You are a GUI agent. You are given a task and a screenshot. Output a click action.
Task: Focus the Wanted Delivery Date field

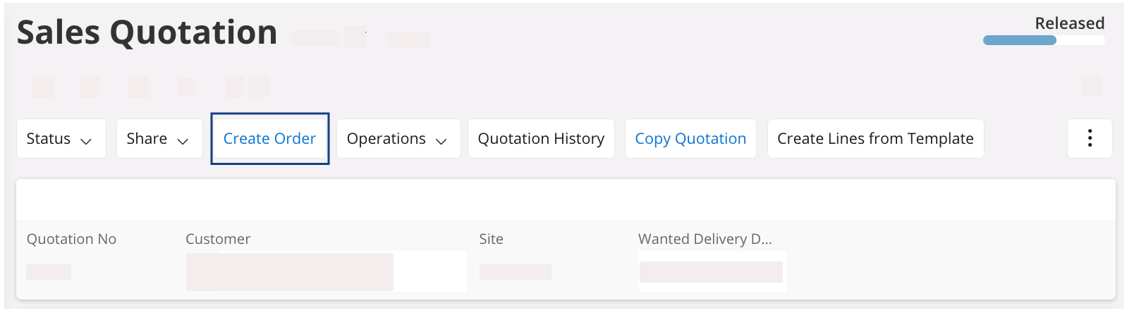(x=712, y=271)
